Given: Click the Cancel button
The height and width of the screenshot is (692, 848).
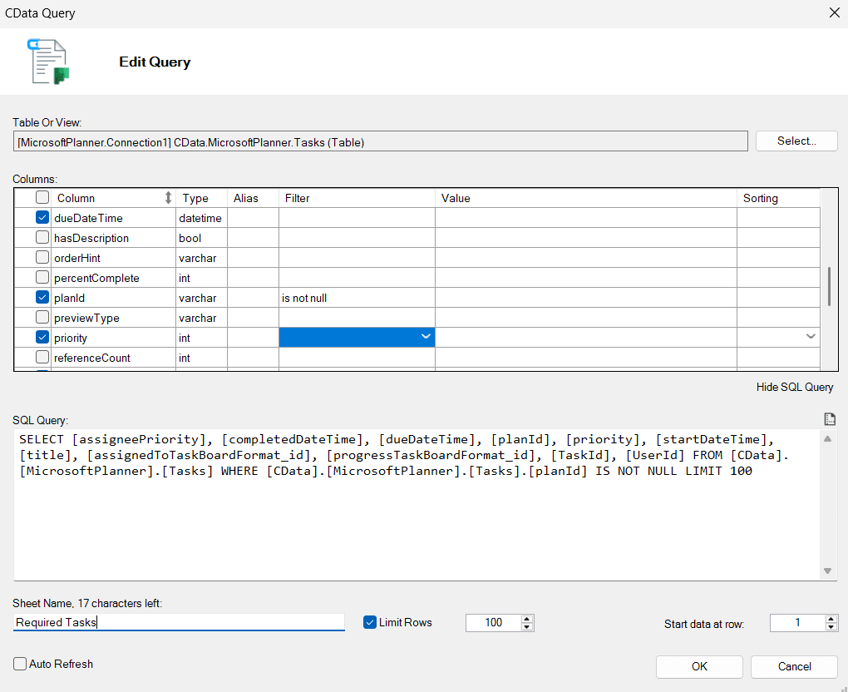Looking at the screenshot, I should point(794,666).
